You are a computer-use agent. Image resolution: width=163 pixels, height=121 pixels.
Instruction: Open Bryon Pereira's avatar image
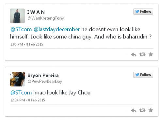coord(17,79)
